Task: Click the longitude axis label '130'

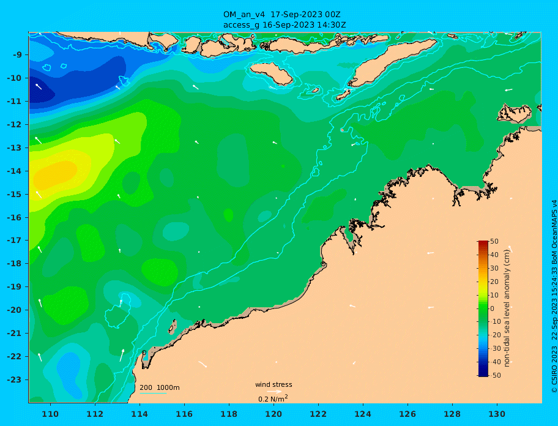Action: click(497, 414)
